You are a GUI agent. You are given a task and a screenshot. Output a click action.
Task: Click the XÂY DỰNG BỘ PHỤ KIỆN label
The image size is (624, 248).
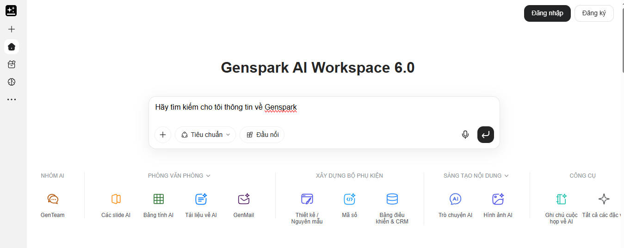click(x=350, y=176)
